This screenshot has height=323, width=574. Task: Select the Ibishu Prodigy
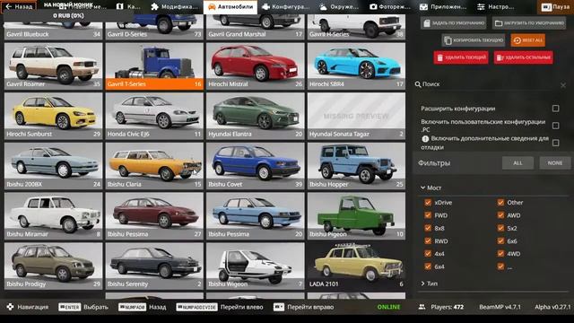click(x=53, y=266)
